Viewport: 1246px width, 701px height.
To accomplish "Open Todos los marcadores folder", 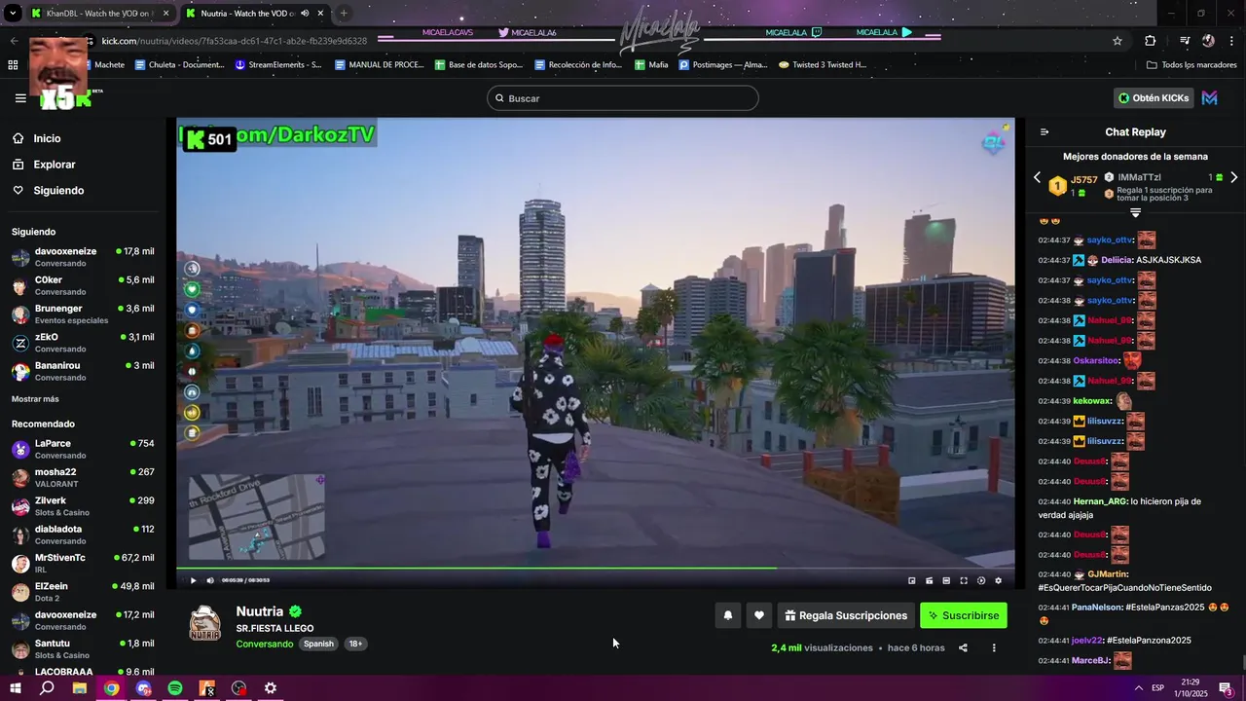I will tap(1191, 65).
